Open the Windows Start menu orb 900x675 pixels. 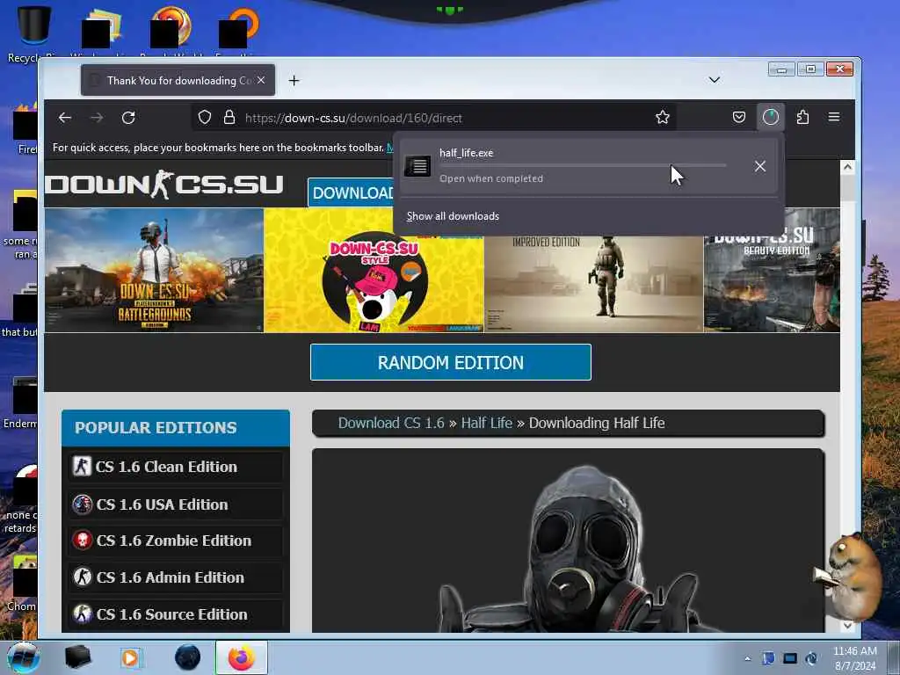(x=23, y=657)
